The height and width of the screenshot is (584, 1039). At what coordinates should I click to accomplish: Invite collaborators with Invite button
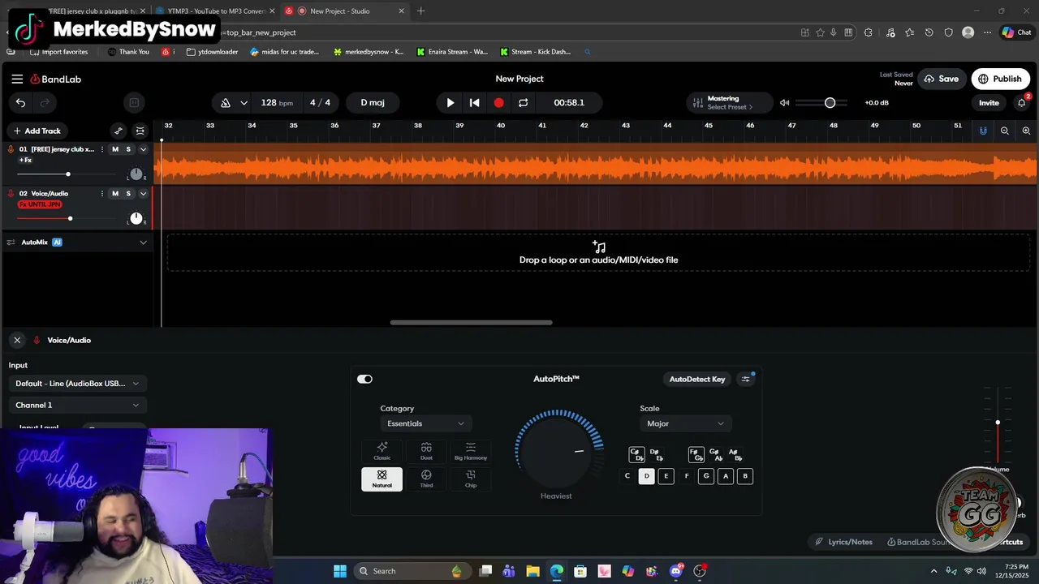[x=989, y=103]
